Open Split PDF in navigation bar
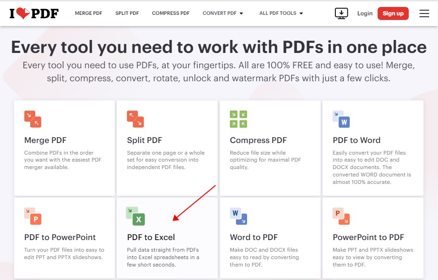This screenshot has height=280, width=438. point(127,13)
